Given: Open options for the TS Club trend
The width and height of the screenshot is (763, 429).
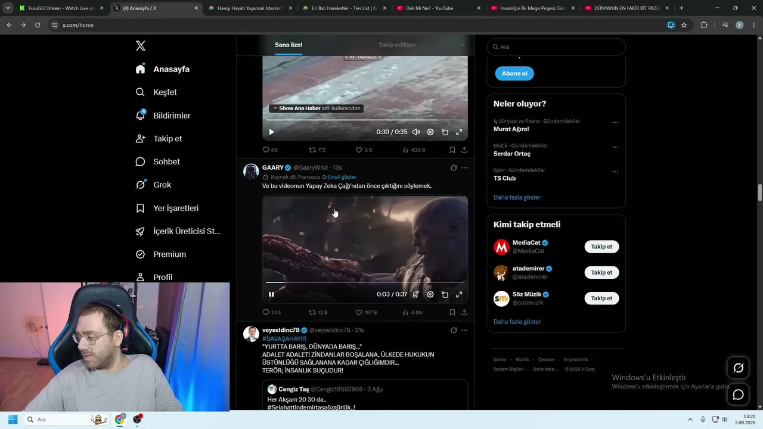Looking at the screenshot, I should click(615, 172).
